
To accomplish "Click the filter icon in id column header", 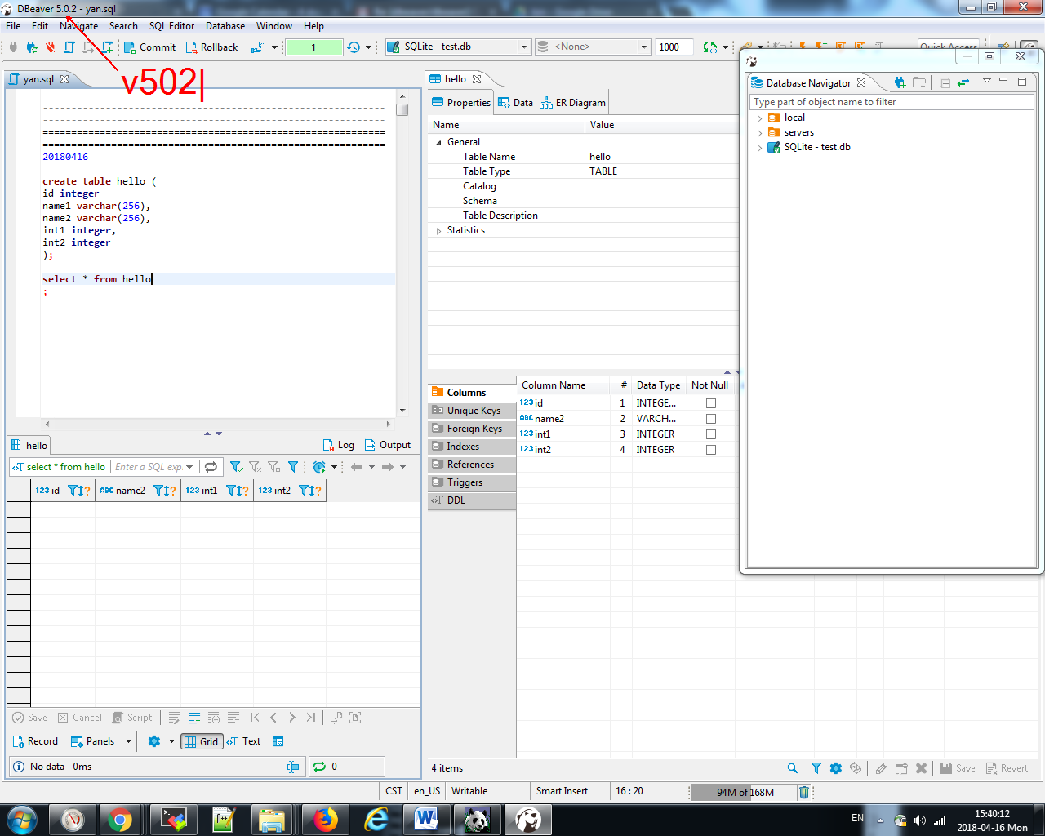I will point(74,491).
